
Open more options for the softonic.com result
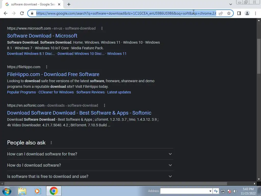[x=104, y=105]
